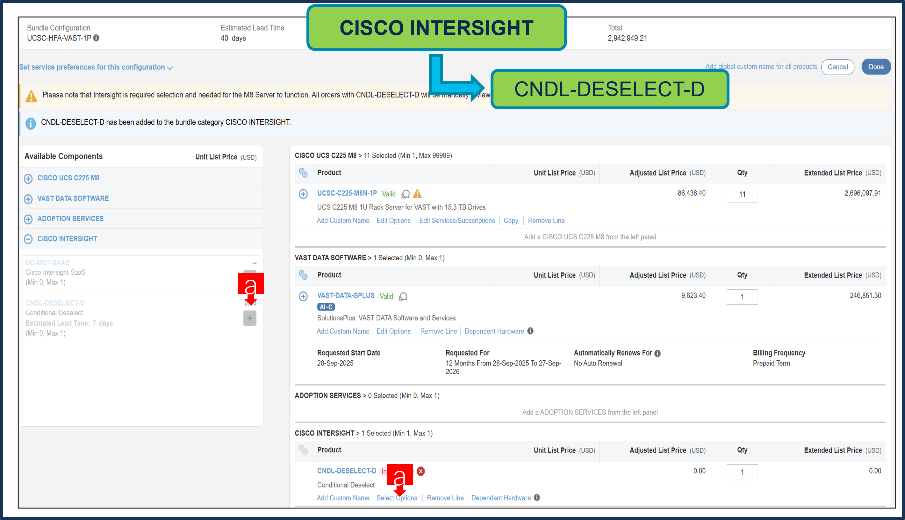Click the Cancel button
The image size is (905, 520).
tap(837, 67)
